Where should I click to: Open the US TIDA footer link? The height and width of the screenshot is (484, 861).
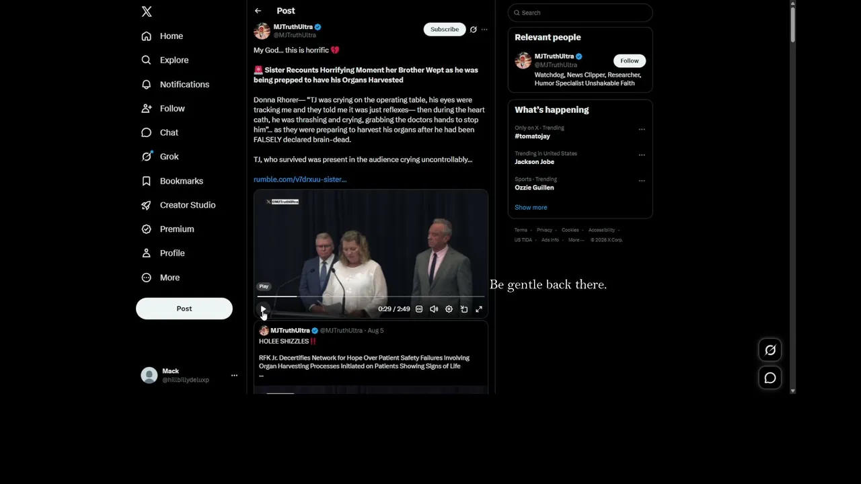tap(523, 240)
